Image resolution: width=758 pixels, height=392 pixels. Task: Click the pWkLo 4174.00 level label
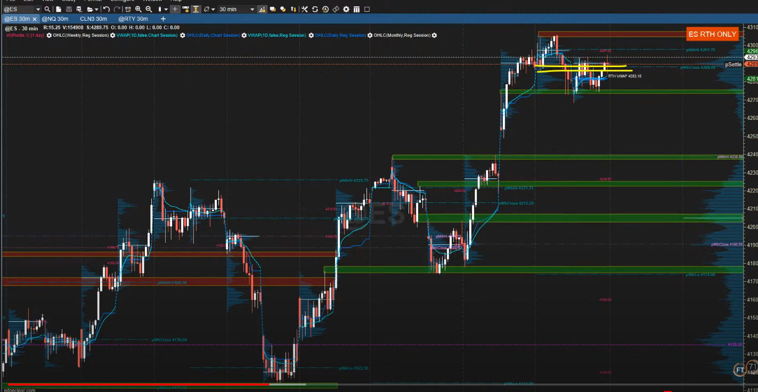(700, 274)
